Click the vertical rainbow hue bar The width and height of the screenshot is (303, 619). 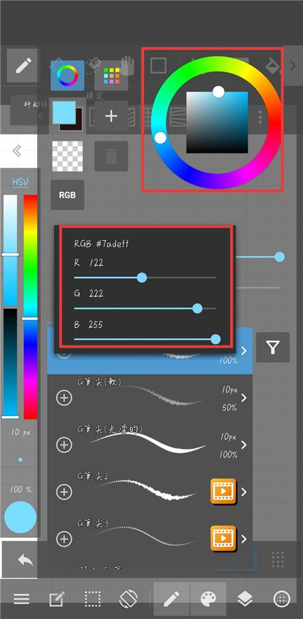(x=31, y=307)
